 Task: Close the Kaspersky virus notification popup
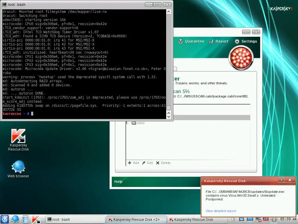(290, 180)
